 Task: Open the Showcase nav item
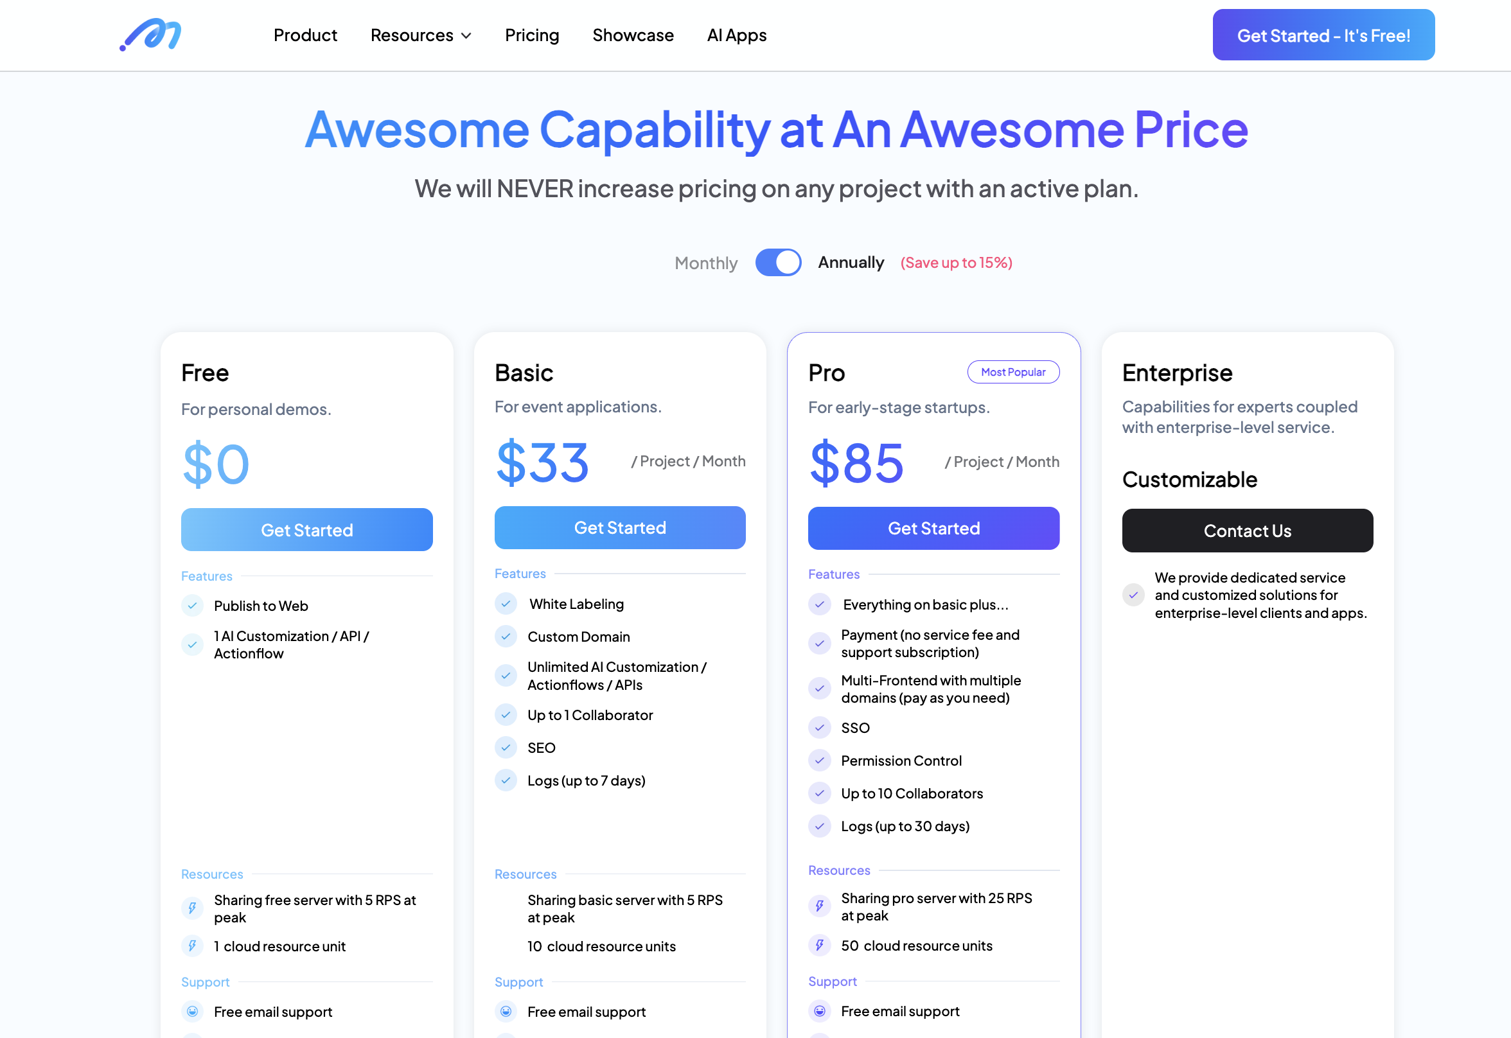[x=632, y=35]
